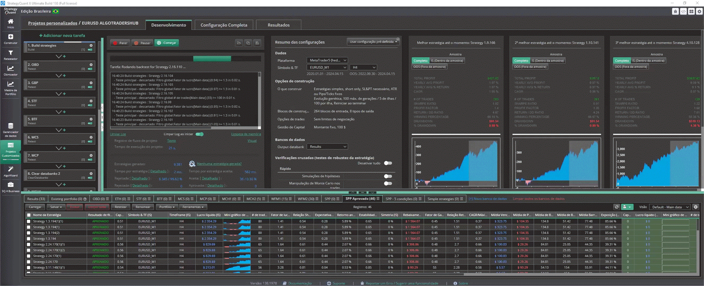Image resolution: width=704 pixels, height=286 pixels.
Task: Add task with plus after 4. STF
Action: (64, 112)
